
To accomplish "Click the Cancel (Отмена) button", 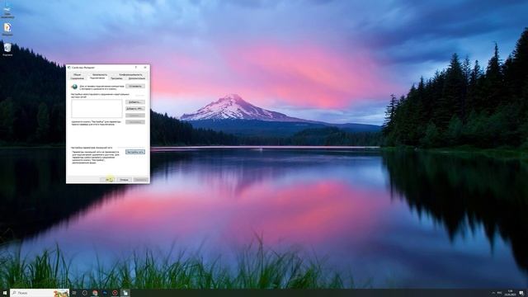I will tap(124, 180).
